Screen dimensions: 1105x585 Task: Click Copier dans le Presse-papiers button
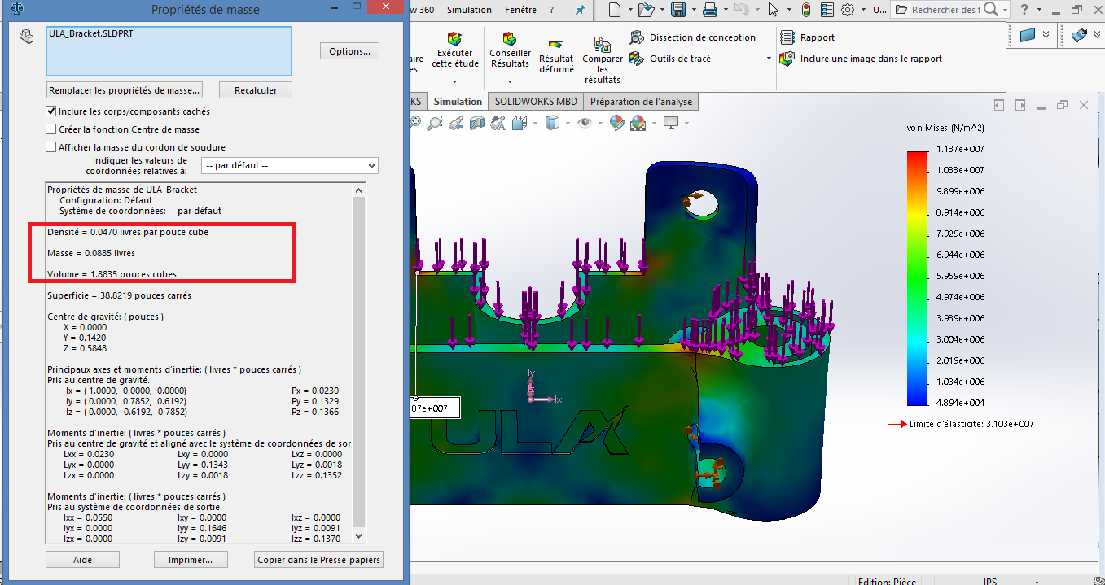pyautogui.click(x=318, y=560)
